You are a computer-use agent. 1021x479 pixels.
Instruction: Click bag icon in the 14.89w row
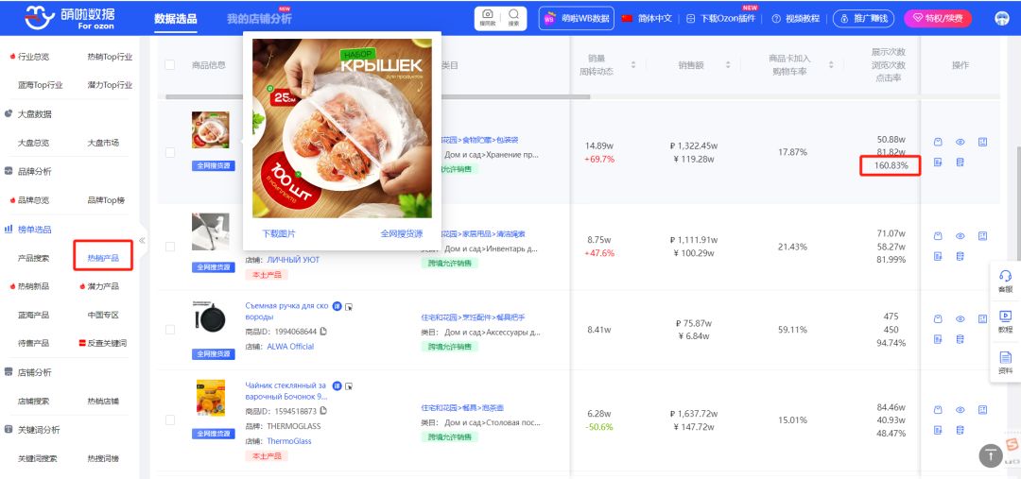tap(939, 143)
